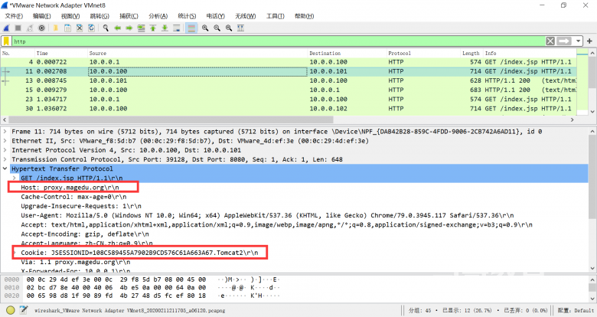
Task: Select packet 15 at time 0.009279
Action: coord(289,90)
